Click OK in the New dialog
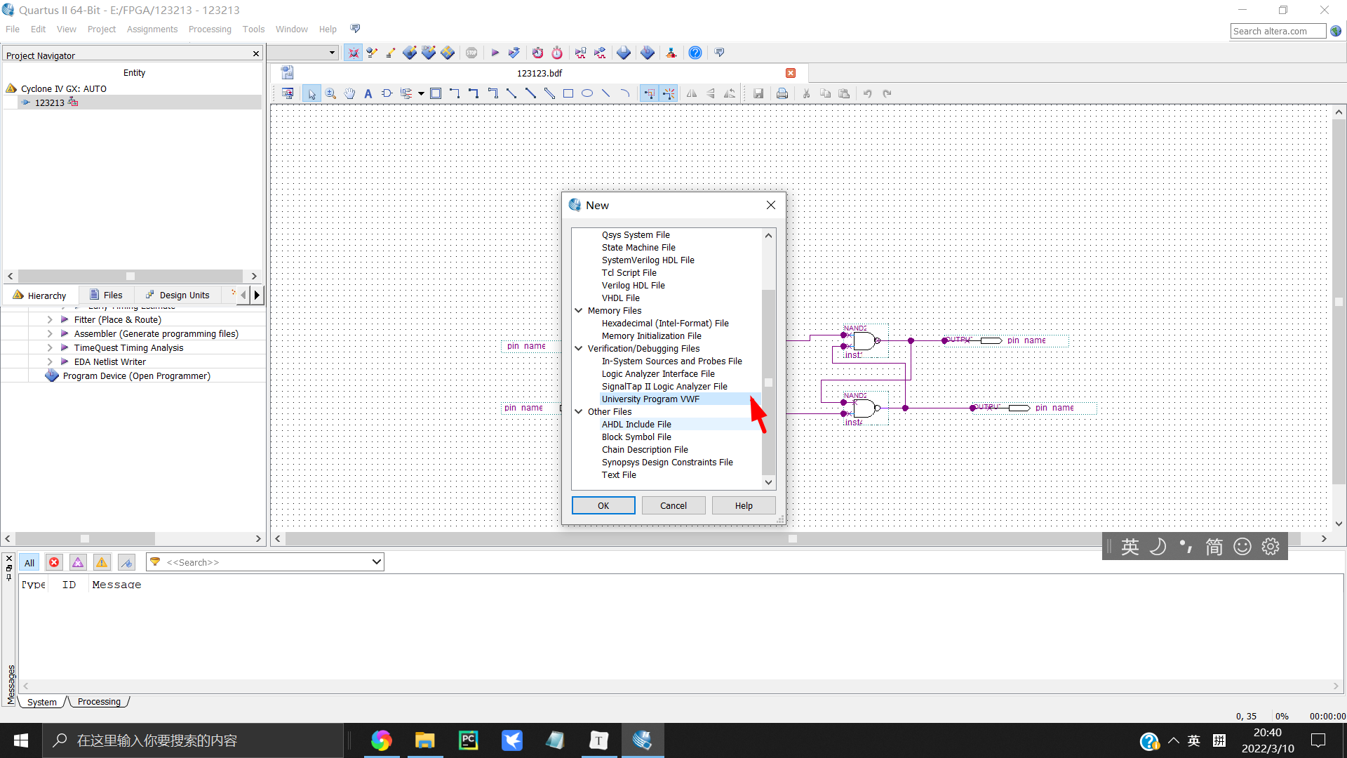This screenshot has height=758, width=1347. pyautogui.click(x=603, y=505)
